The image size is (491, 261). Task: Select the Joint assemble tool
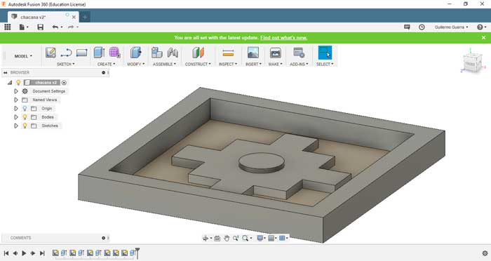click(173, 53)
